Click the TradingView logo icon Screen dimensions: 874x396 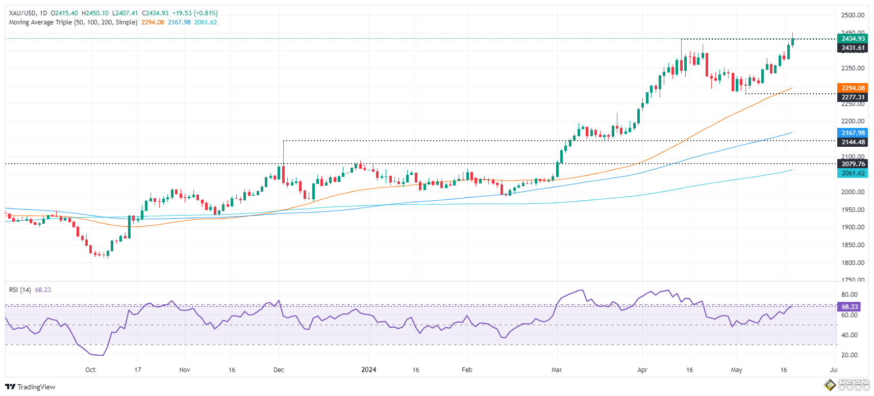[10, 387]
